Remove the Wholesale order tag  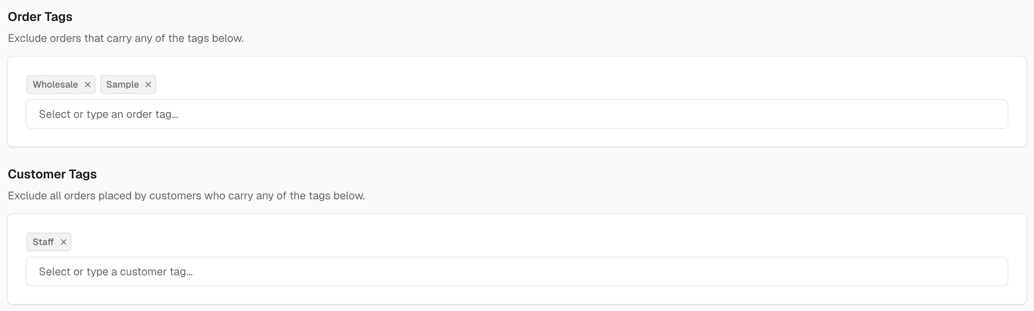[87, 85]
